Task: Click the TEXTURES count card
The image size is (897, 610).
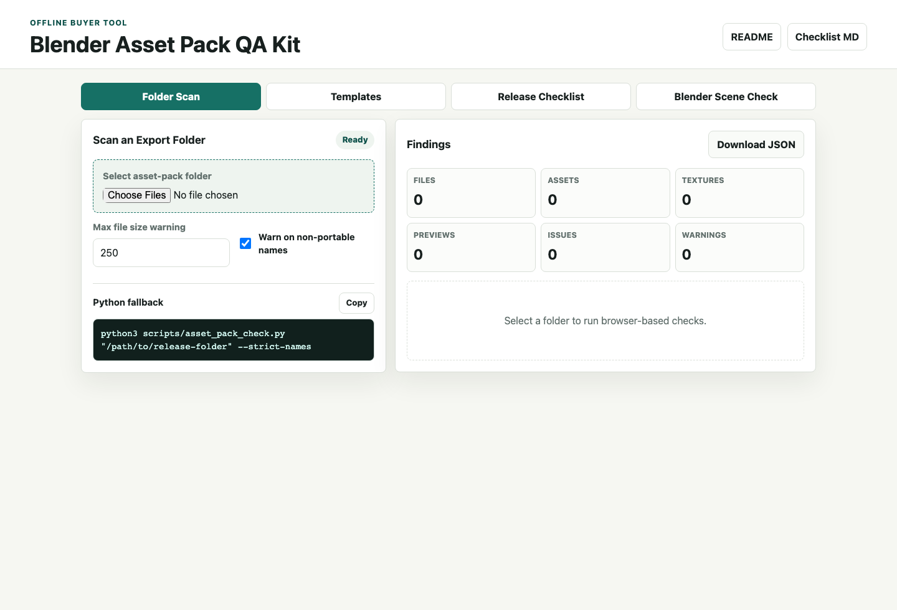Action: tap(739, 193)
